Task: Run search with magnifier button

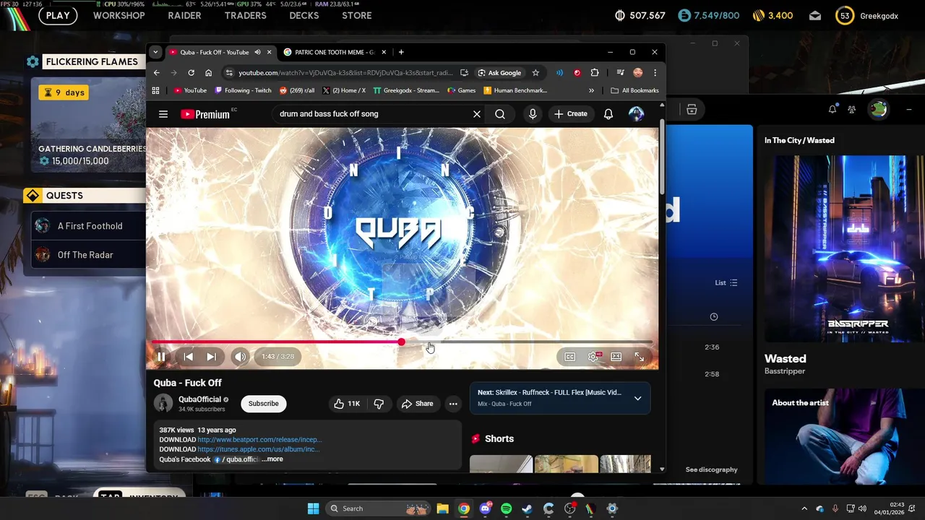Action: (500, 114)
